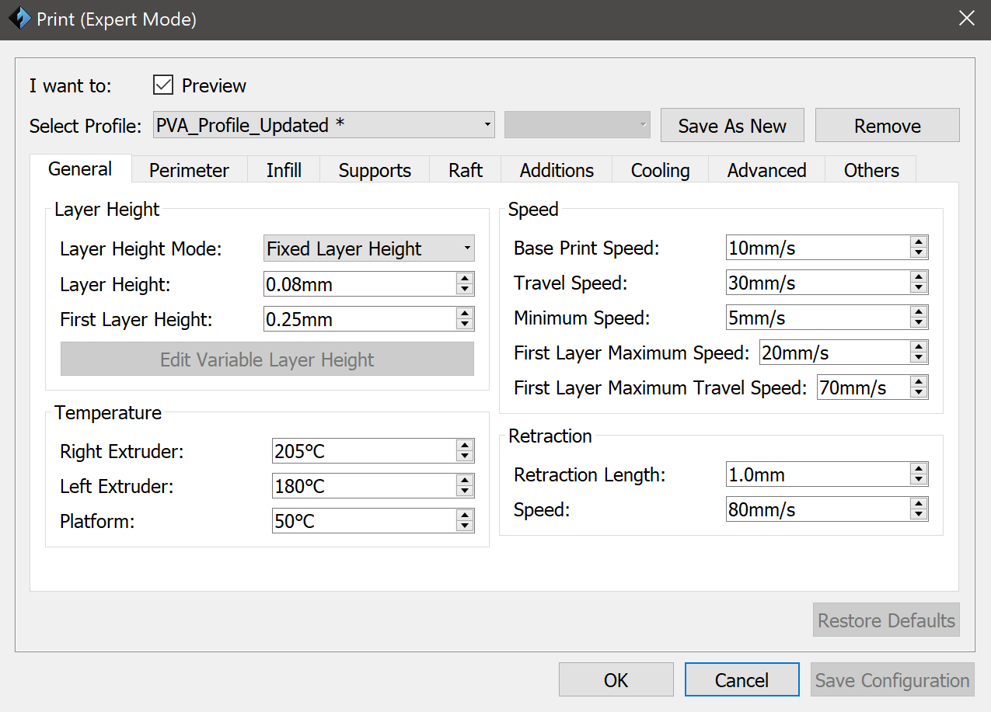Click the Save As New button
The width and height of the screenshot is (991, 712).
(731, 126)
